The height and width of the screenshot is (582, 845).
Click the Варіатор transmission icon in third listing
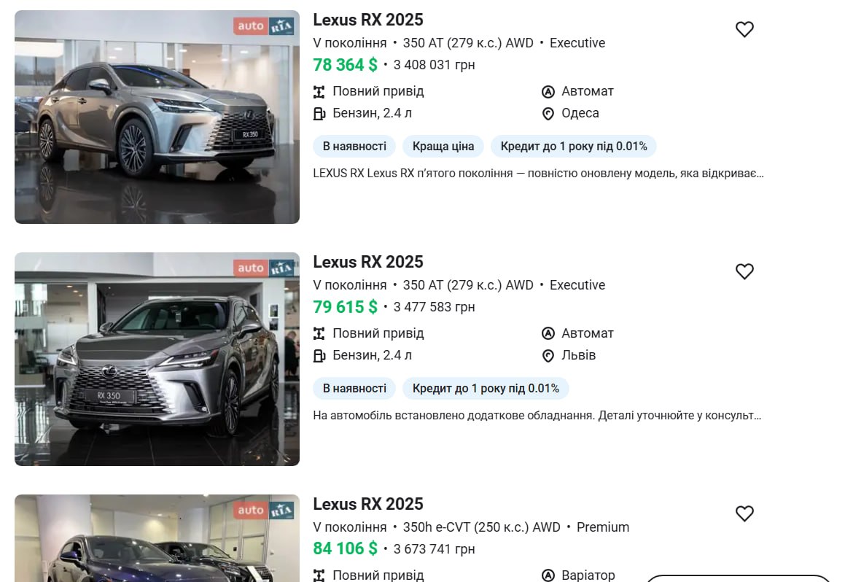[x=548, y=575]
